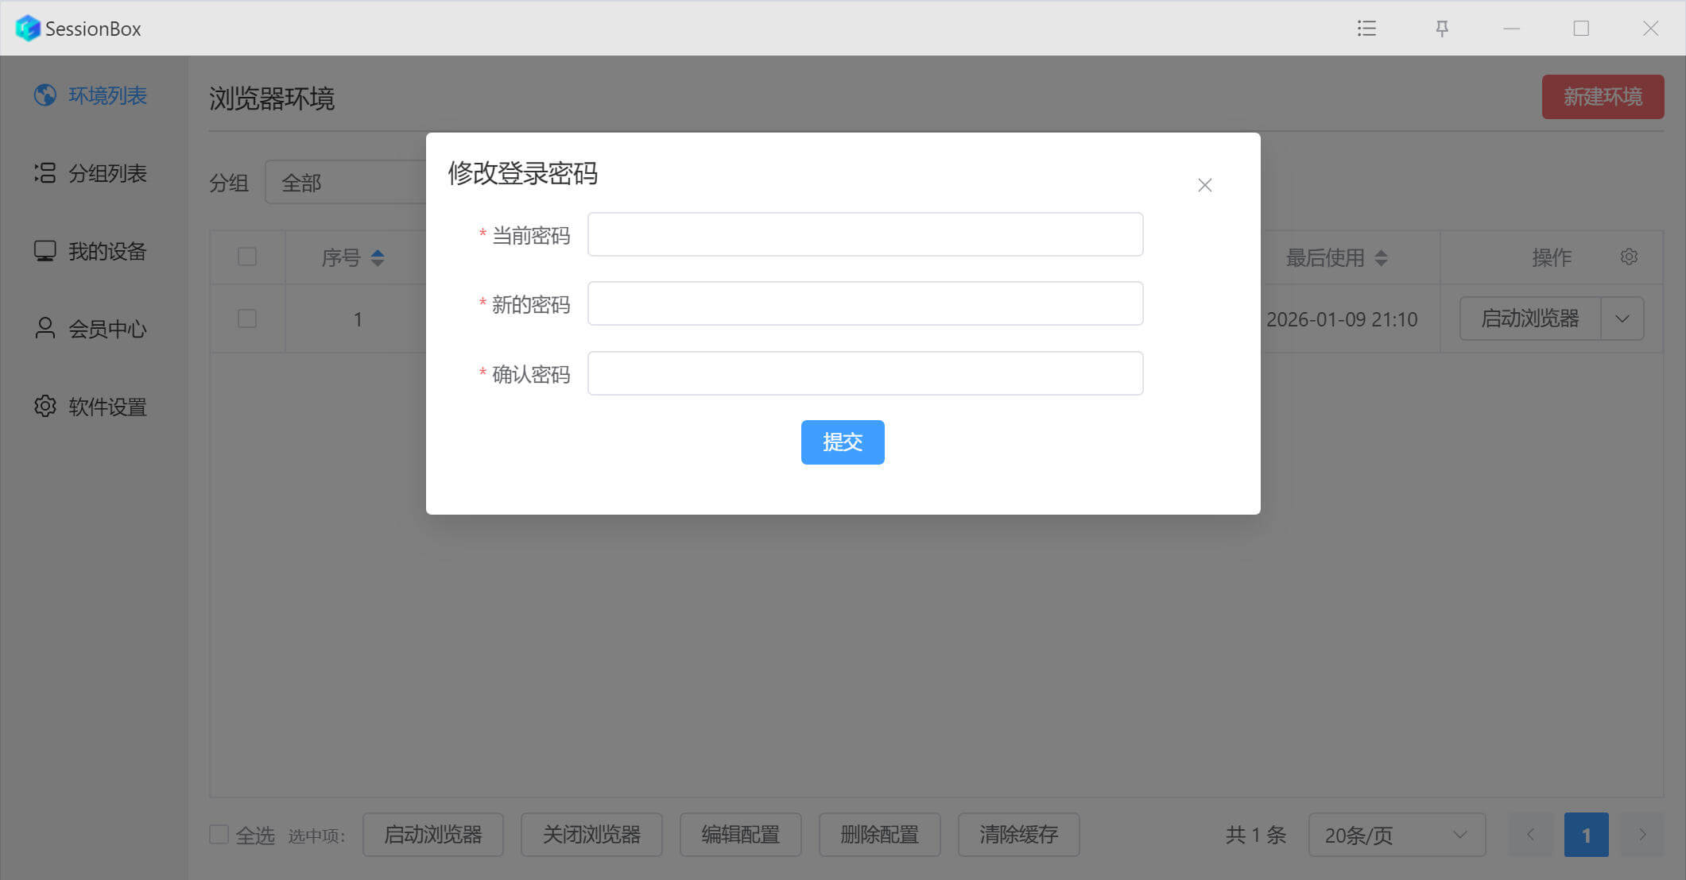Open the 分组 全部 filter dropdown
The height and width of the screenshot is (880, 1686).
tap(347, 183)
